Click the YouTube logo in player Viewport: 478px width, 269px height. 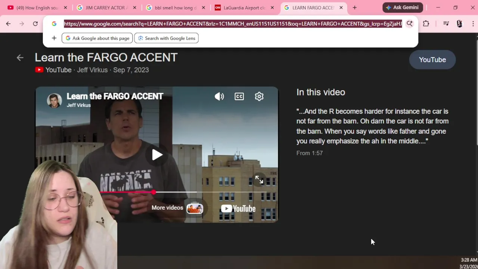point(238,208)
